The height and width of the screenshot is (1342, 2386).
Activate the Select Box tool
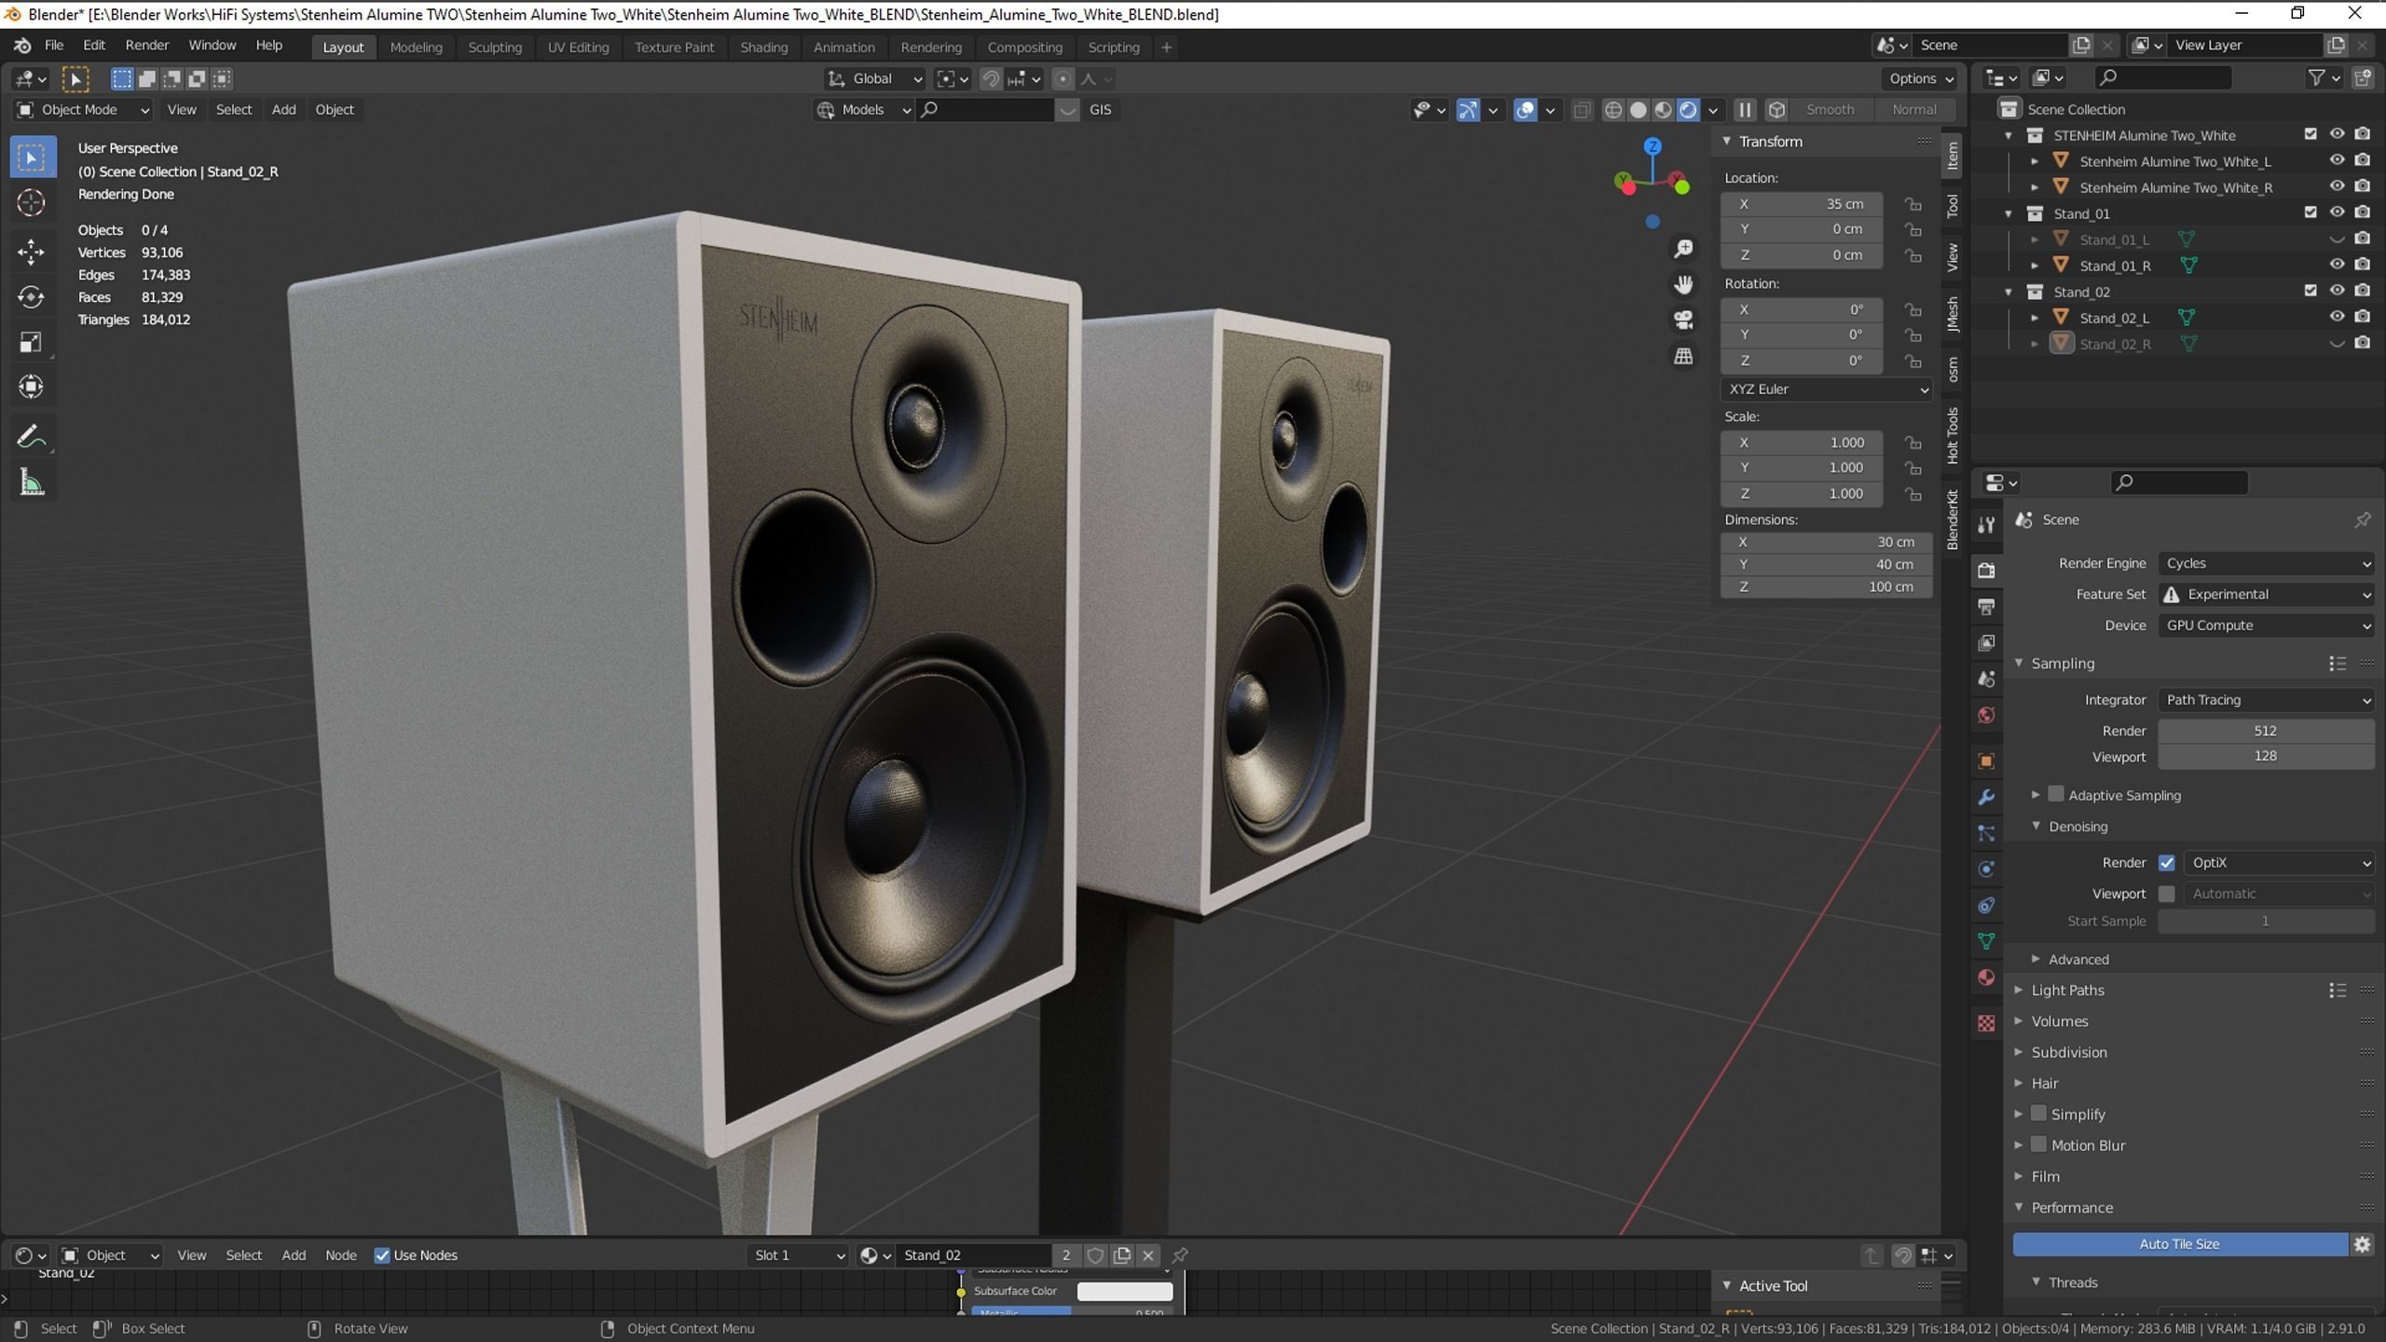point(31,157)
